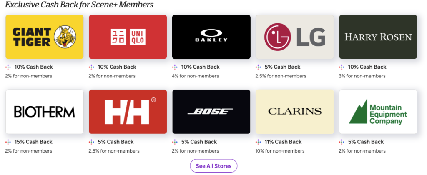Screen dimensions: 427x175
Task: Click Scene+ icon under the Uniqlo card
Action: tap(92, 67)
